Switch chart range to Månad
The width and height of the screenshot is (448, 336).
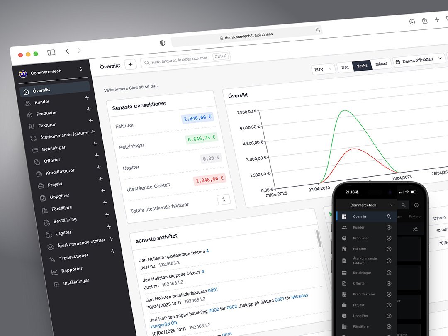pos(381,64)
